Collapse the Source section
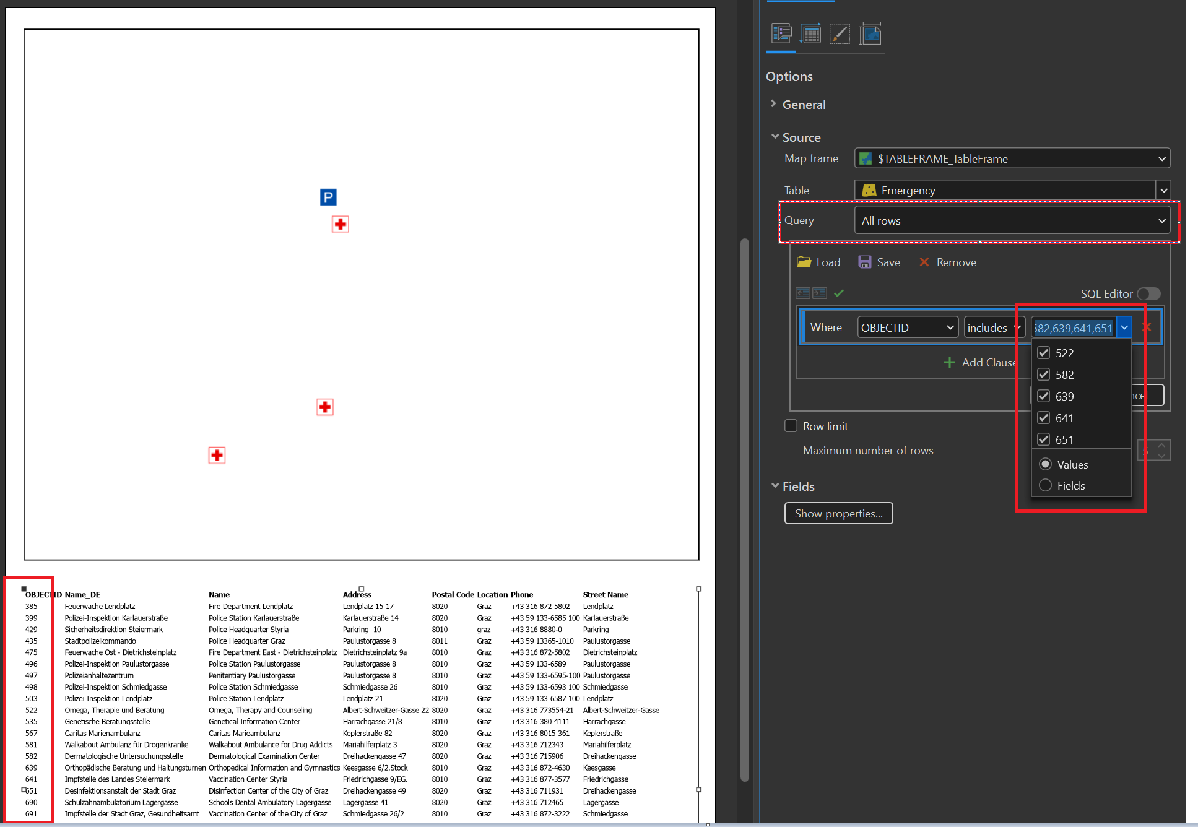Screen dimensions: 1198x827 [775, 137]
